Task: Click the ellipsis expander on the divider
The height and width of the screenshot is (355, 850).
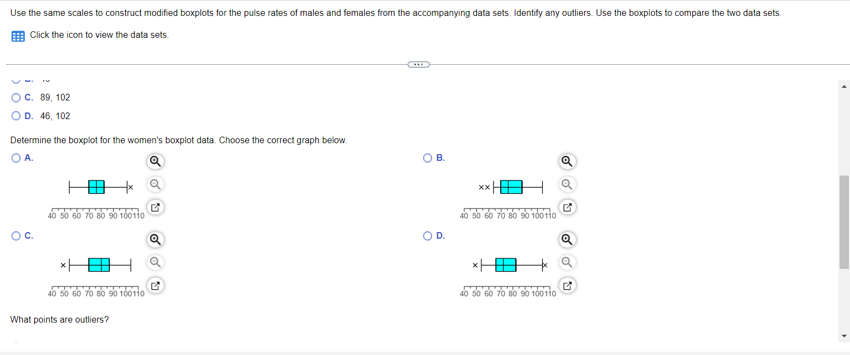Action: [419, 64]
